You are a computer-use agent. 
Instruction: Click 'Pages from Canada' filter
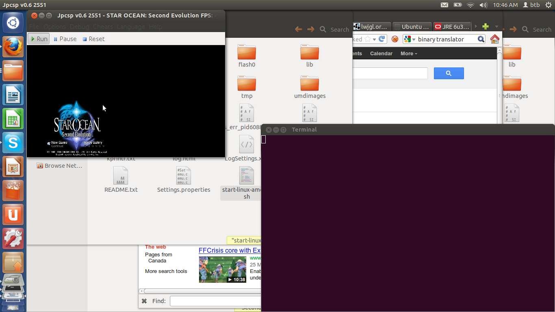point(158,258)
